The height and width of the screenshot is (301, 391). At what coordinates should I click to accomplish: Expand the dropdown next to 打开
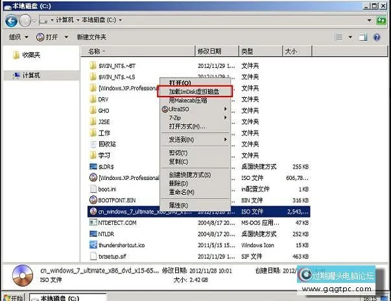(66, 38)
